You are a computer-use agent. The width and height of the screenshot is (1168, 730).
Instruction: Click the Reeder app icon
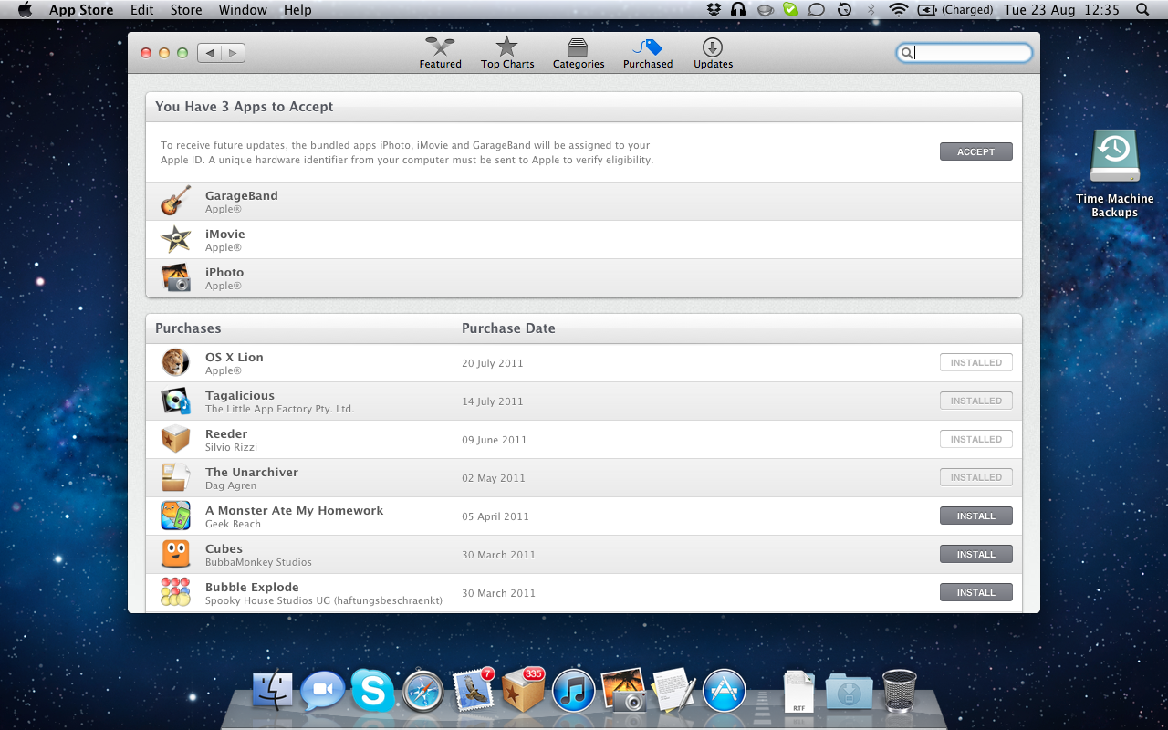coord(176,439)
